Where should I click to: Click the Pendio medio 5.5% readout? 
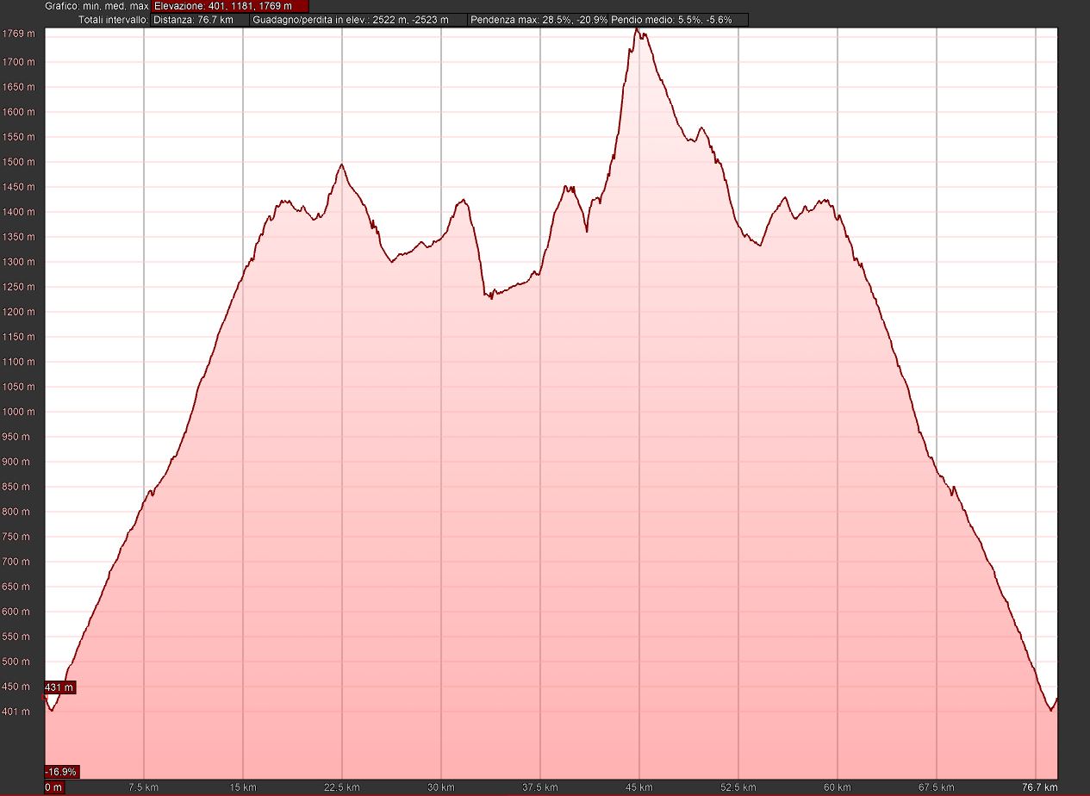(678, 19)
